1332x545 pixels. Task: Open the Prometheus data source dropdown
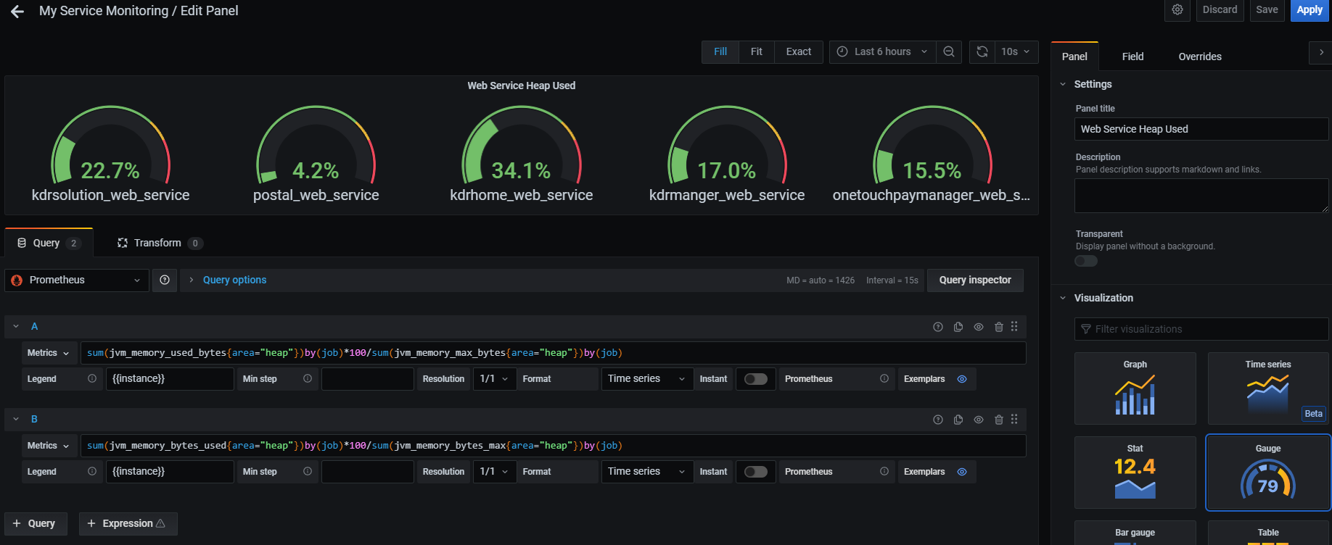coord(77,280)
